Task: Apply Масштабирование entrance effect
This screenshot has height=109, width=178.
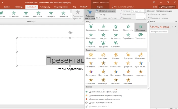Action: (x=91, y=44)
